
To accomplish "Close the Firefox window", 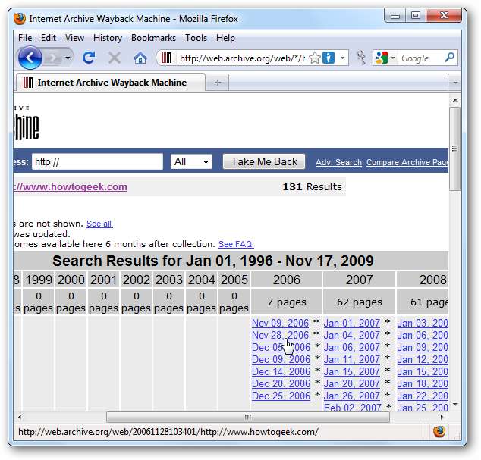I will coord(444,16).
